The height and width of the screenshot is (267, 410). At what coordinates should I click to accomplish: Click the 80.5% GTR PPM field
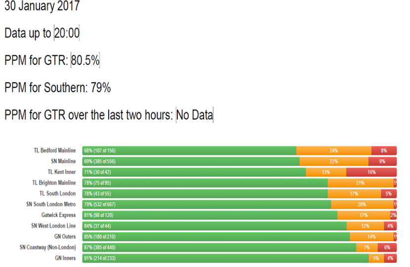pos(85,61)
